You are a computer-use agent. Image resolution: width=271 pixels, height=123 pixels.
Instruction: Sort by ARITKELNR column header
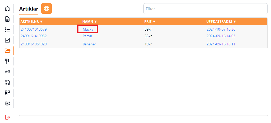31,22
